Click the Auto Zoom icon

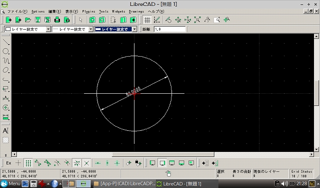coord(197,20)
